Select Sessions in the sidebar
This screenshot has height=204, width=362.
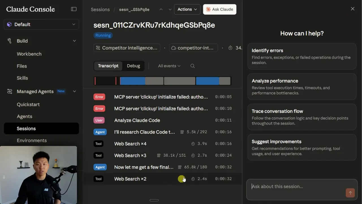41,128
